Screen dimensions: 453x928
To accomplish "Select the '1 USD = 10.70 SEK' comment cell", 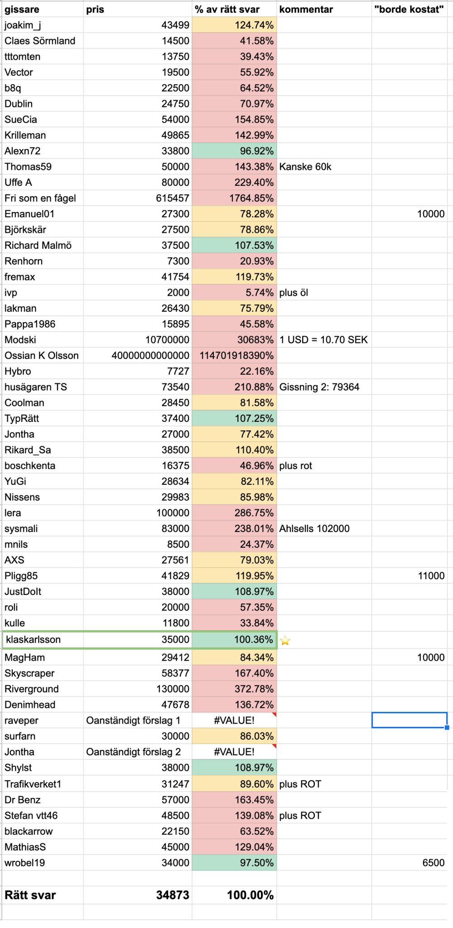I will pyautogui.click(x=324, y=340).
